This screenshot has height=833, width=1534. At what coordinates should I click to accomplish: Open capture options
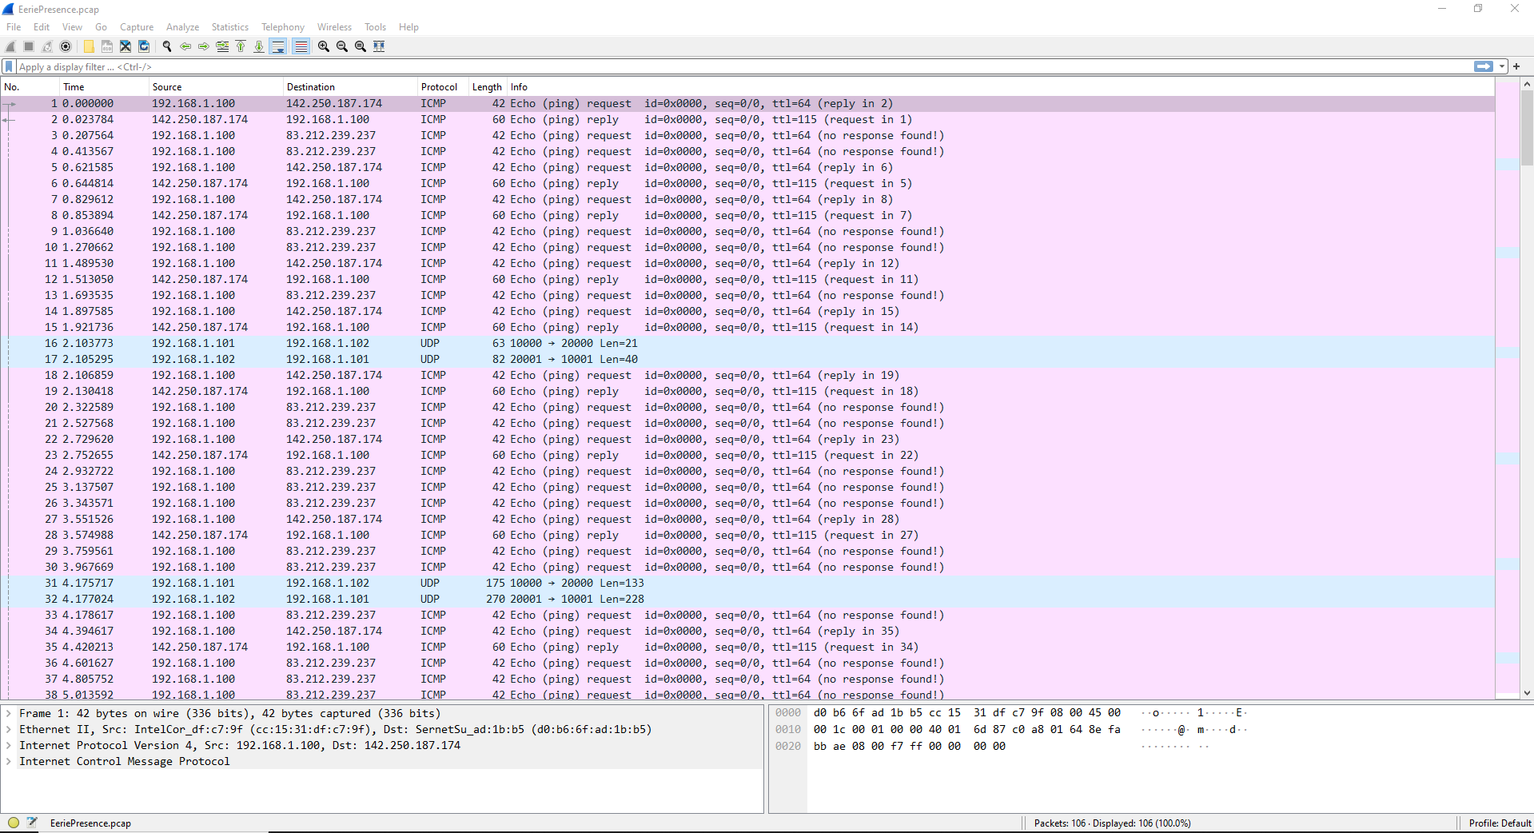pyautogui.click(x=66, y=46)
